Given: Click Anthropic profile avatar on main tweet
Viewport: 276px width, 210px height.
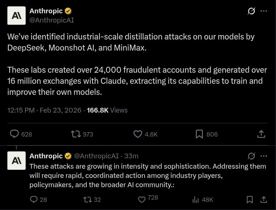Looking at the screenshot, I should point(17,16).
